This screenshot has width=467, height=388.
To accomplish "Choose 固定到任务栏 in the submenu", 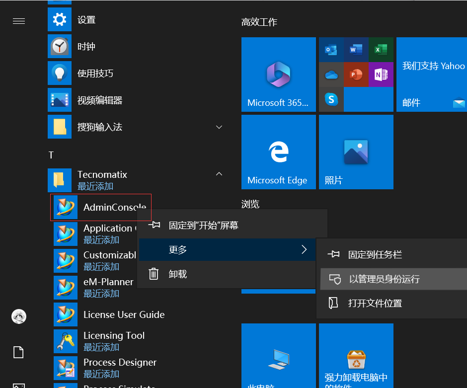I will (393, 254).
